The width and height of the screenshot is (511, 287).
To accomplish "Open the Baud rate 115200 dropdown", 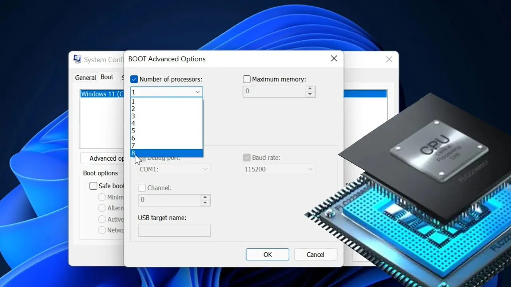I will [x=279, y=169].
